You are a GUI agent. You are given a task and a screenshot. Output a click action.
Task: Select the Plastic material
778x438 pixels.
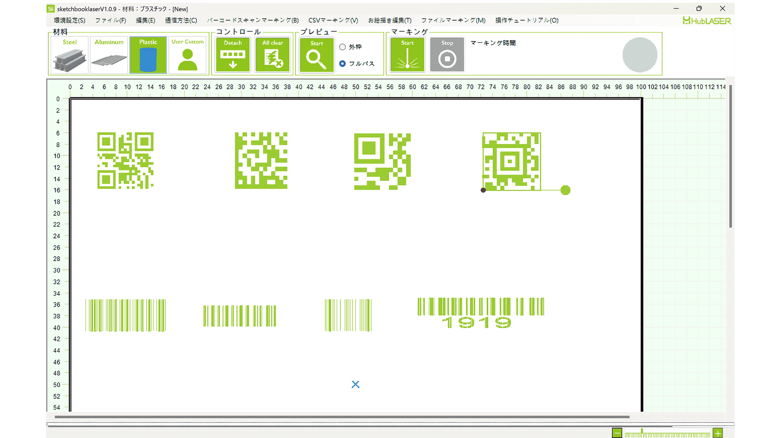pyautogui.click(x=148, y=55)
